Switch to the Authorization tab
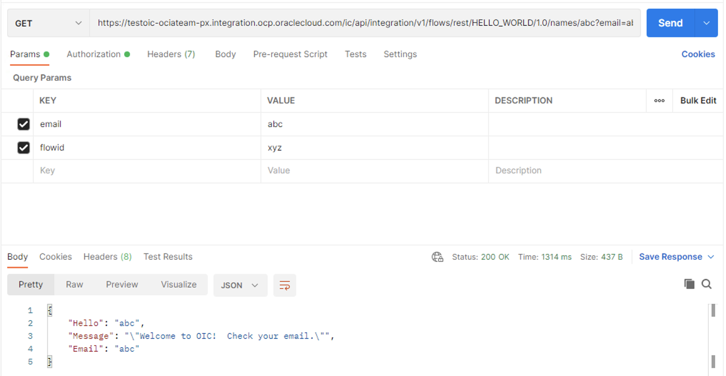 tap(94, 54)
